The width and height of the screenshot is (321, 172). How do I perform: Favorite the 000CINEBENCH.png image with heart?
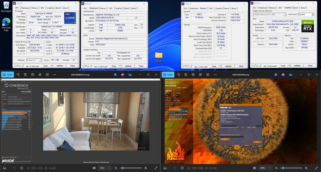click(x=14, y=168)
